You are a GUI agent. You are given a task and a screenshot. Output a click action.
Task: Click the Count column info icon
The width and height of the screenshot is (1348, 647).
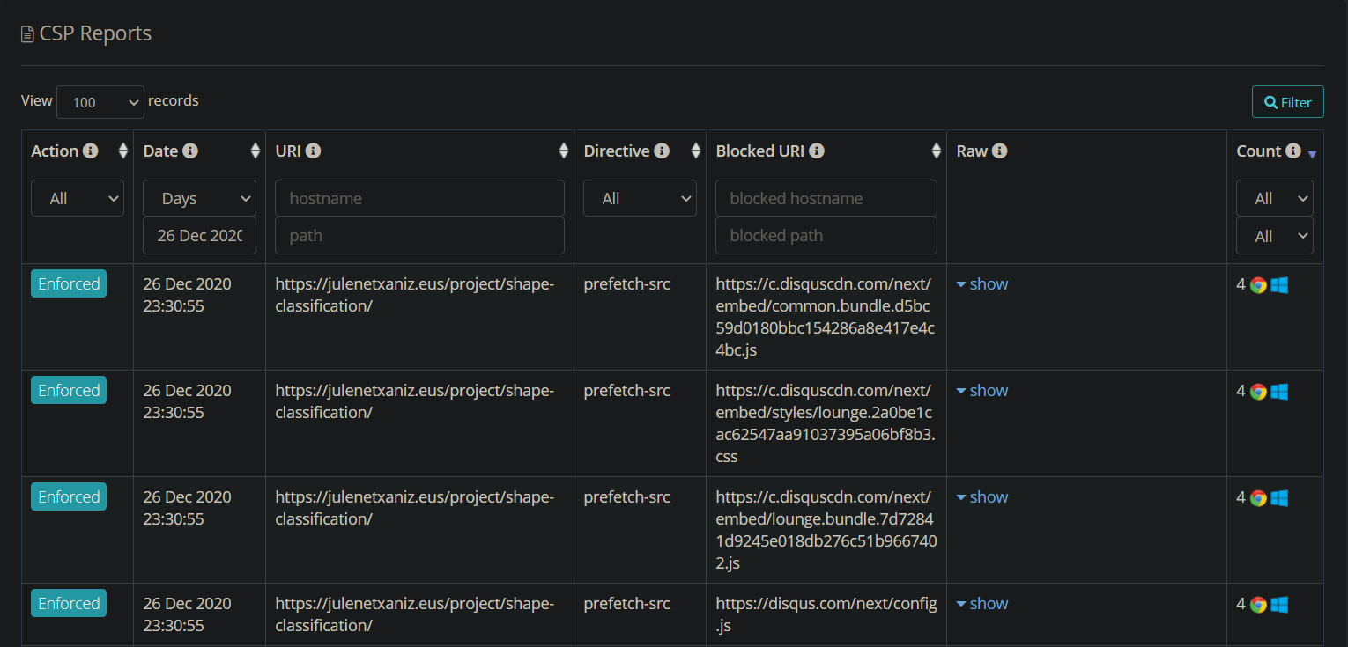(1292, 151)
